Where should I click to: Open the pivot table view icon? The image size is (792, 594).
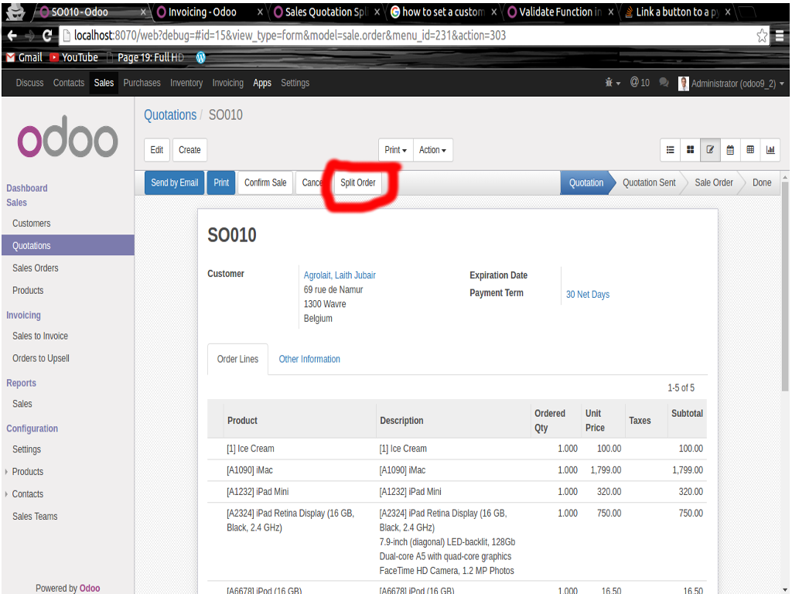tap(750, 150)
